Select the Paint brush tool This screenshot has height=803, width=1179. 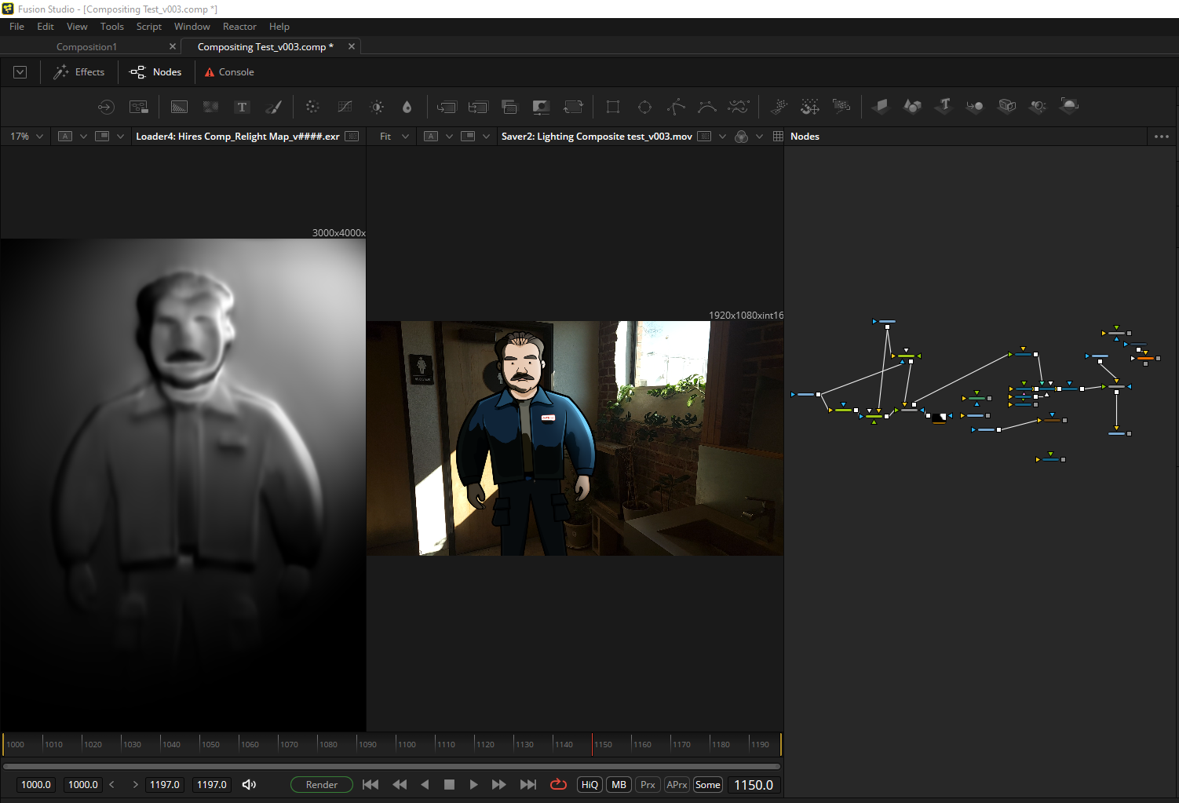(x=273, y=107)
